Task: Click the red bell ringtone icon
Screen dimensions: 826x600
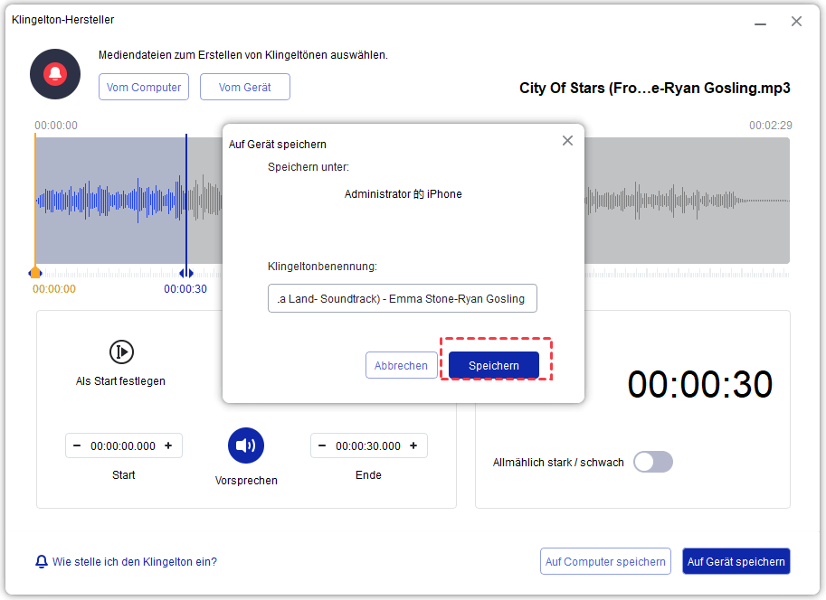Action: (55, 74)
